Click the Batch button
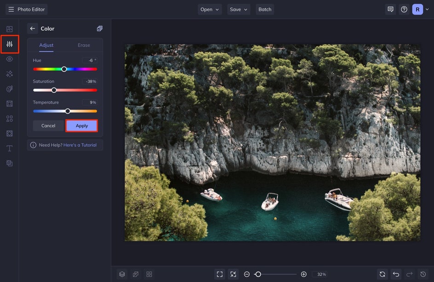434x282 pixels. click(x=265, y=9)
